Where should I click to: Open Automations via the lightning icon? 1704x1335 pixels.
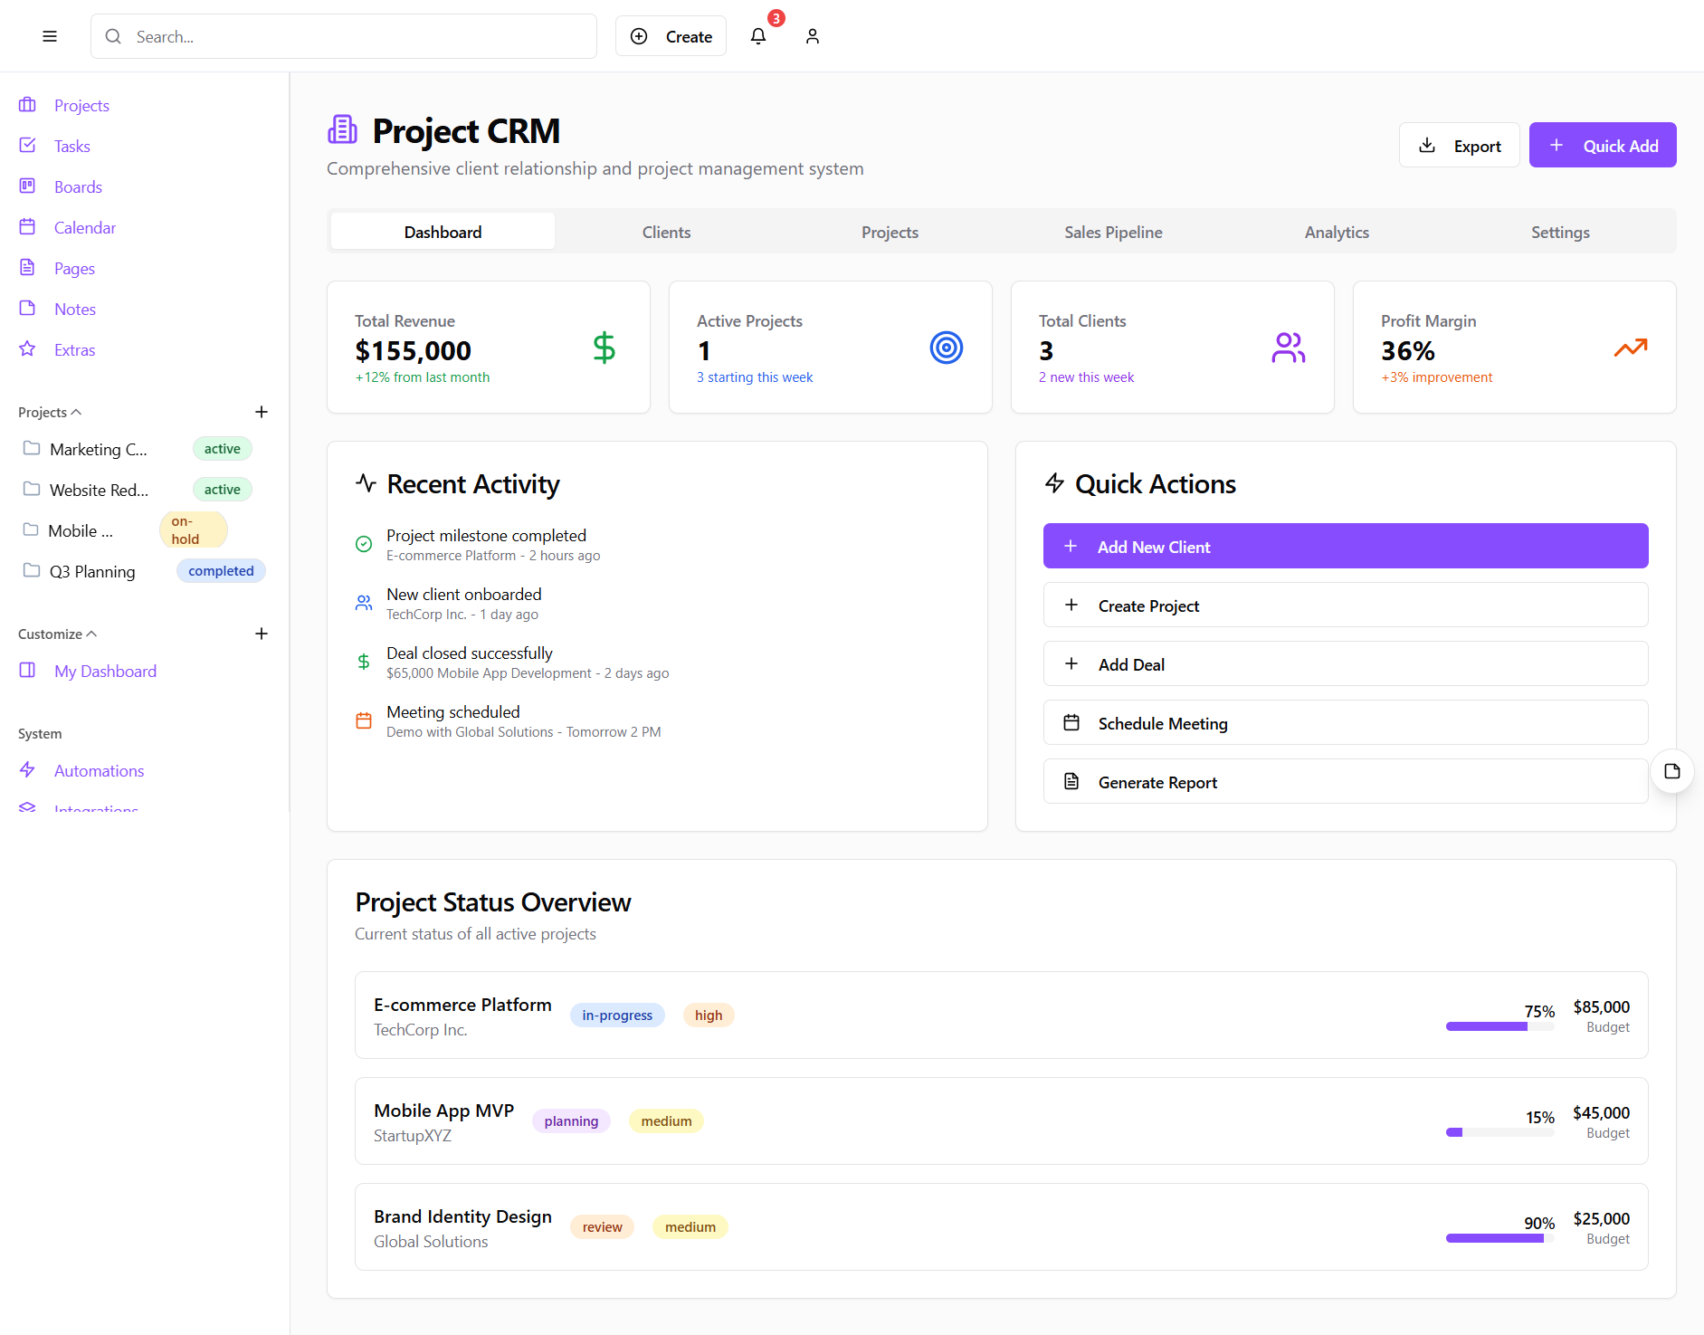coord(28,770)
